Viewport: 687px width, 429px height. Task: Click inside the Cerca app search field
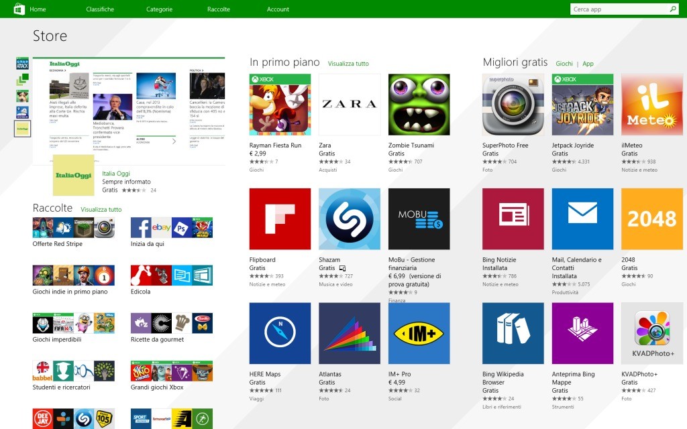(x=617, y=9)
